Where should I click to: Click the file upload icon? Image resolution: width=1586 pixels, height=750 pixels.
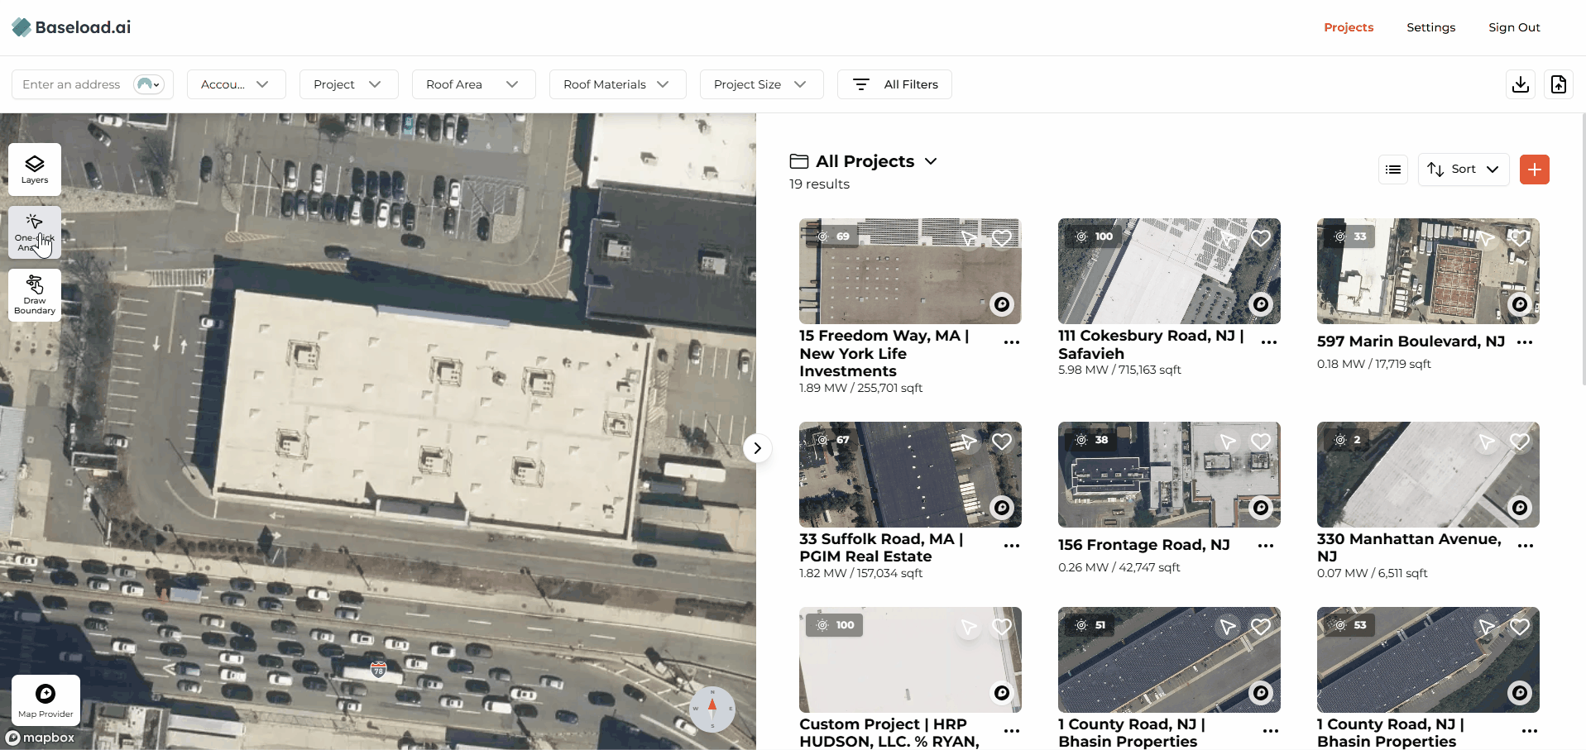pyautogui.click(x=1559, y=84)
